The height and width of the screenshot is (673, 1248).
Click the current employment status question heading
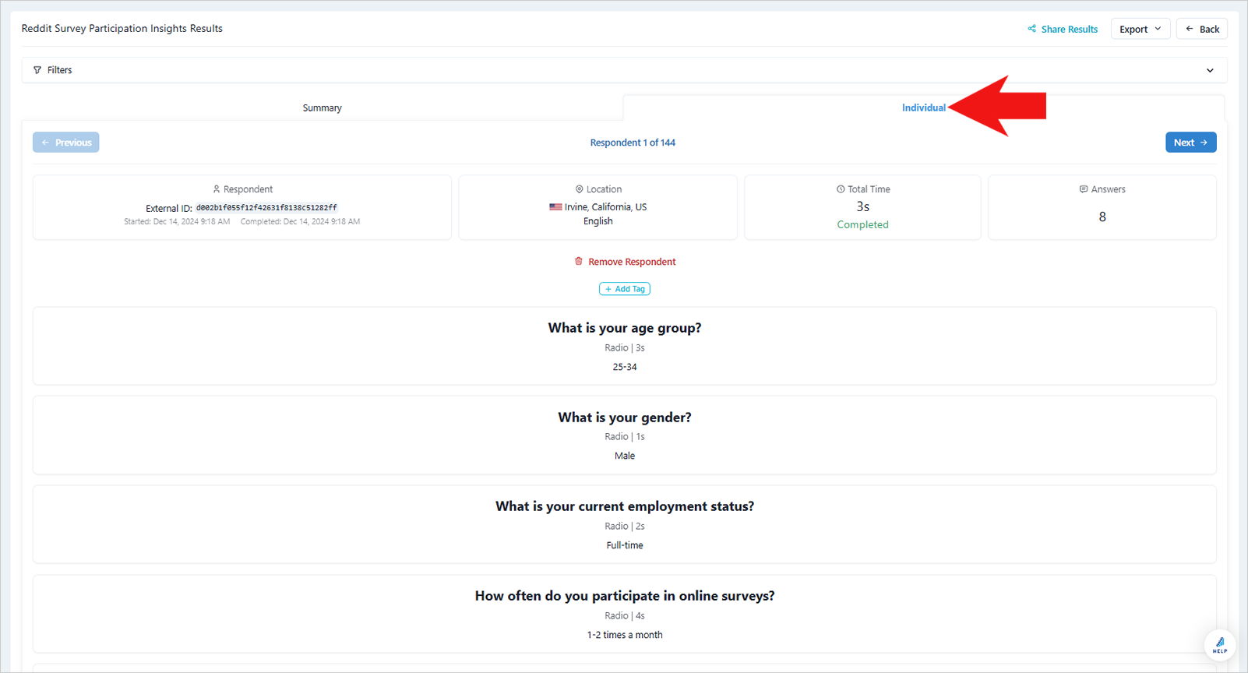coord(625,506)
